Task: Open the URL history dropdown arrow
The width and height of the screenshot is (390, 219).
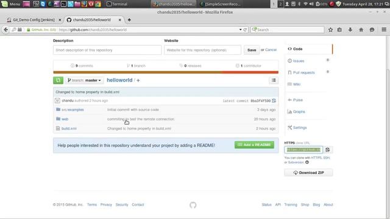Action: point(241,30)
